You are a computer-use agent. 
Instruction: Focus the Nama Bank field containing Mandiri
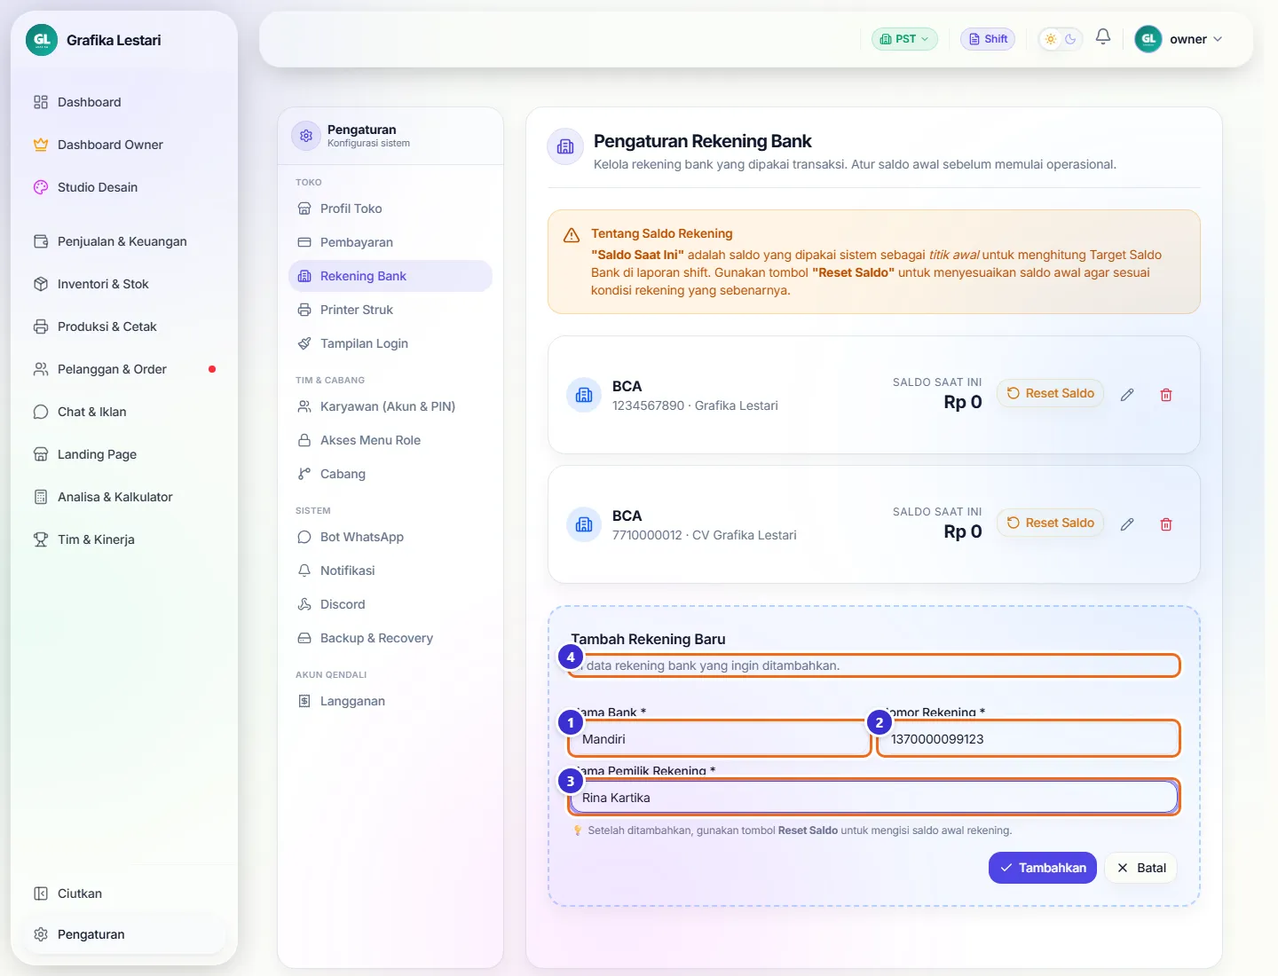click(720, 739)
